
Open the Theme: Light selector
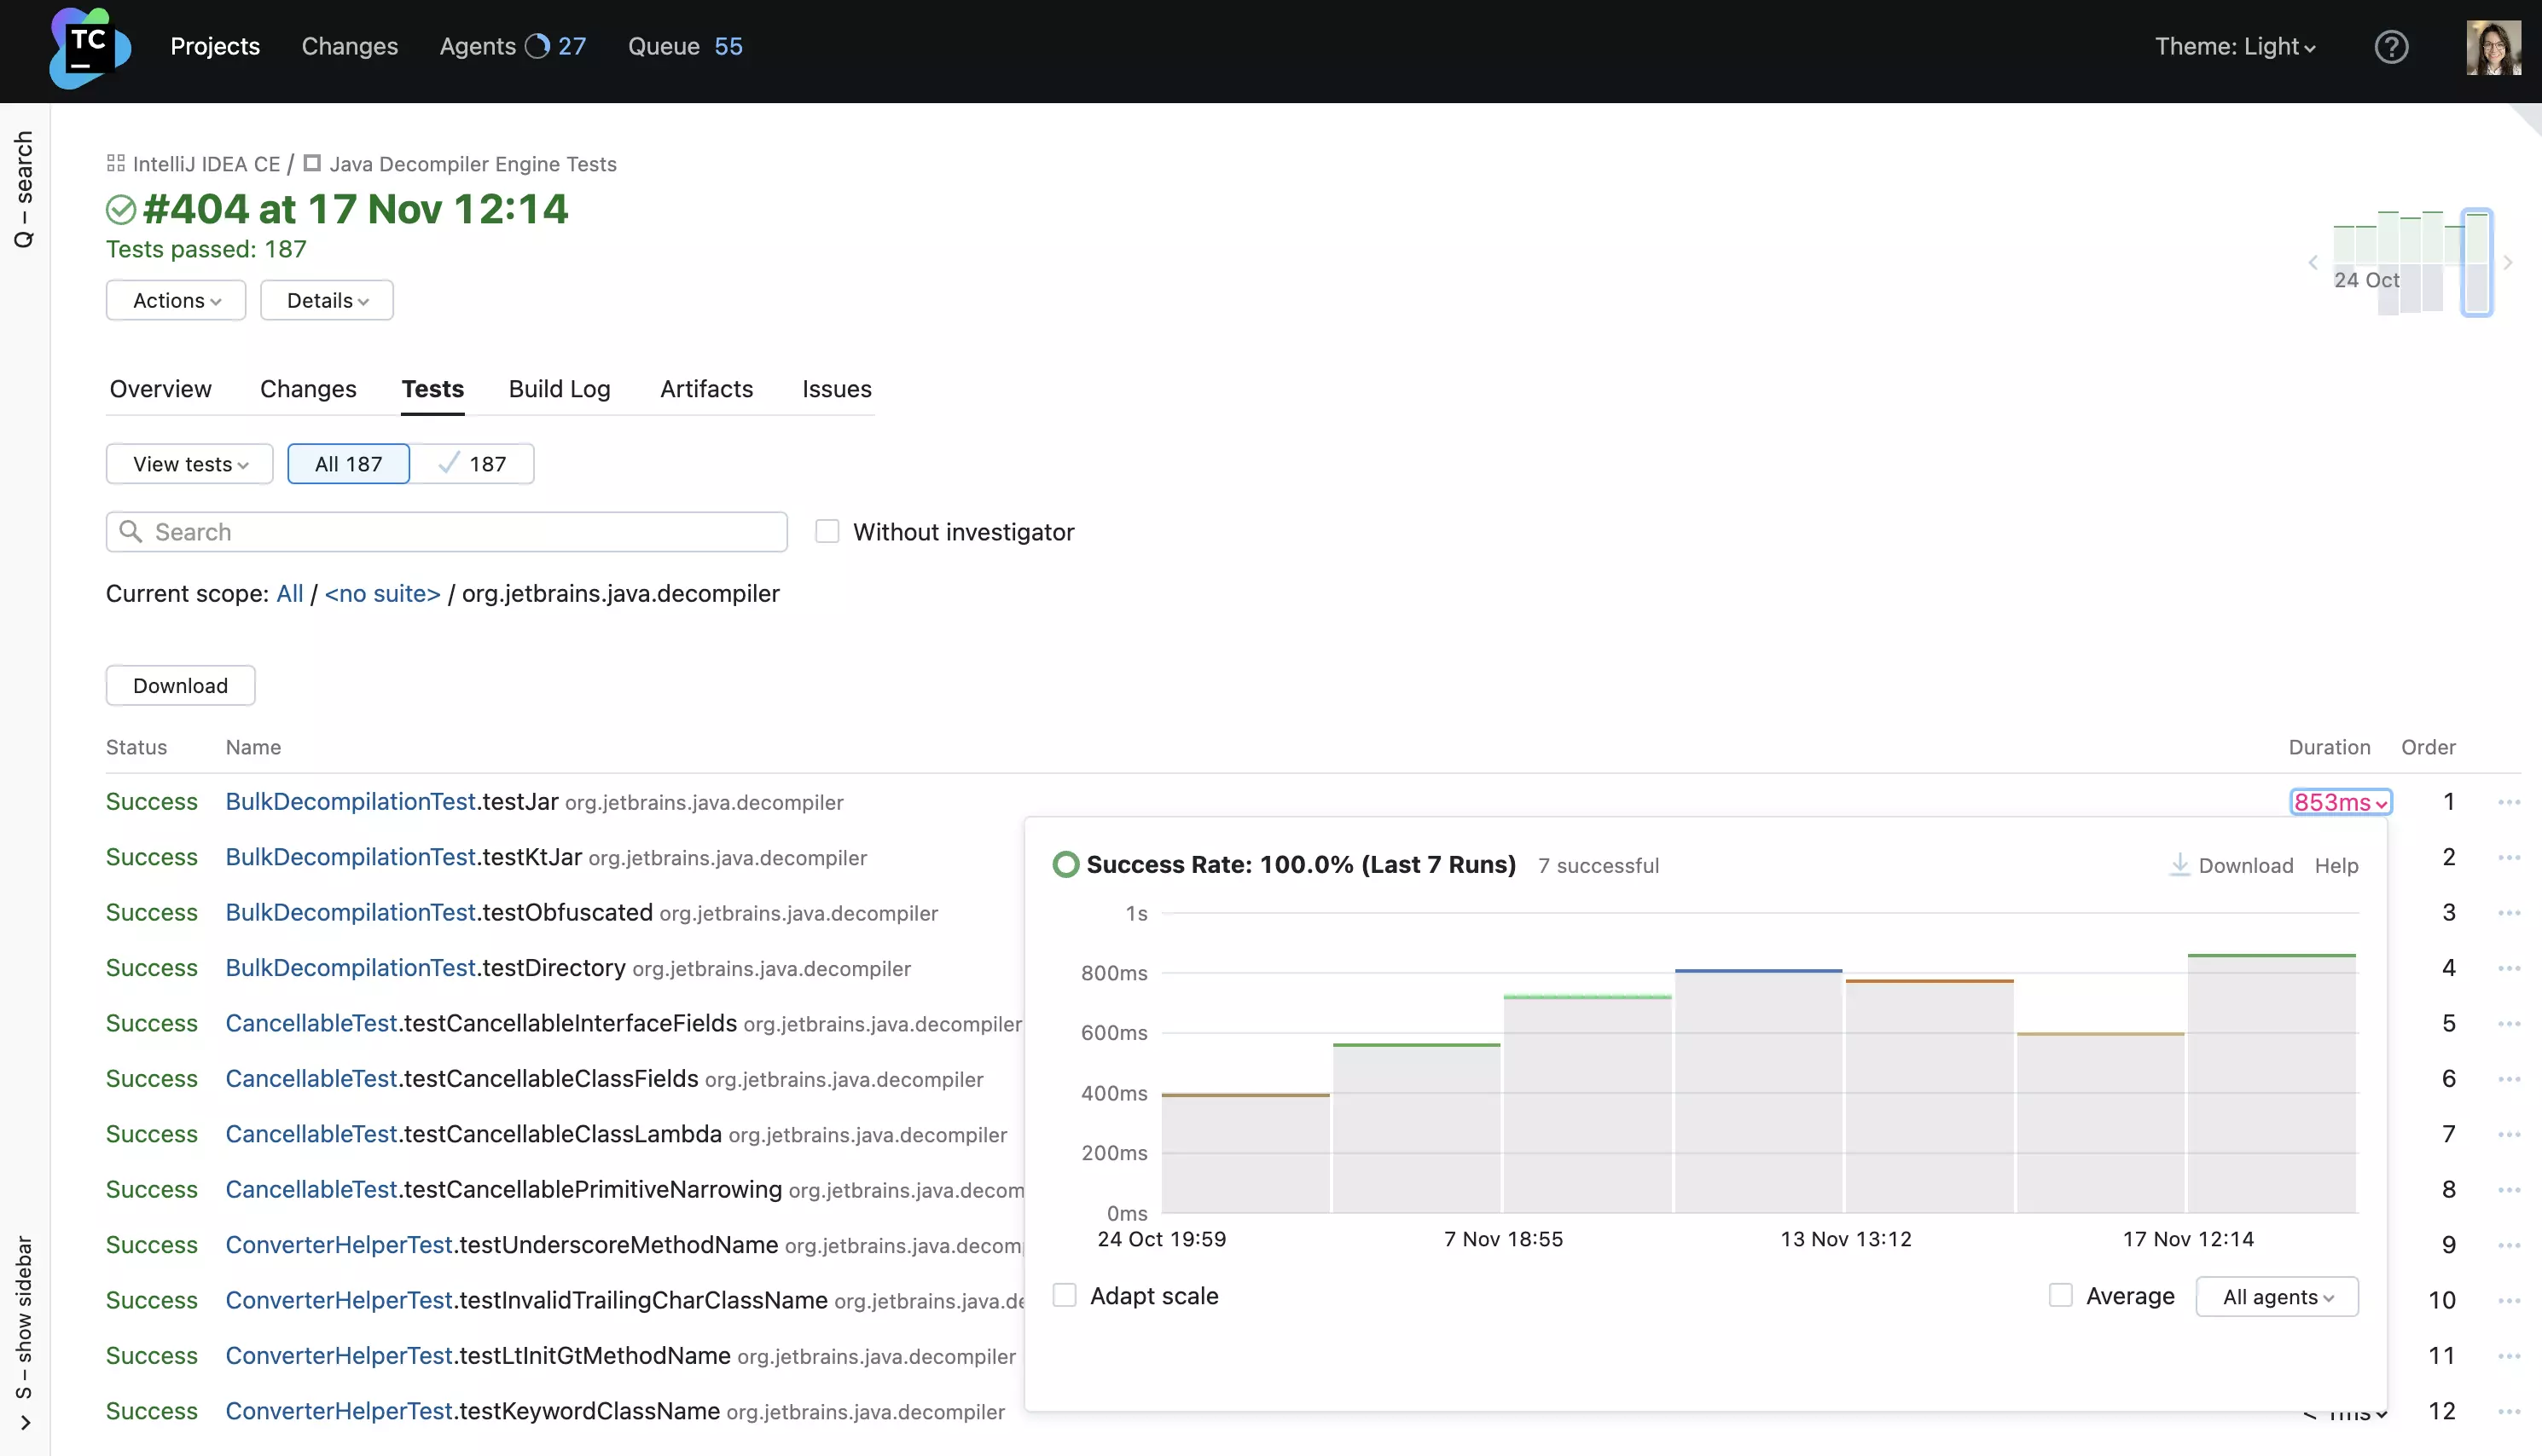tap(2235, 47)
